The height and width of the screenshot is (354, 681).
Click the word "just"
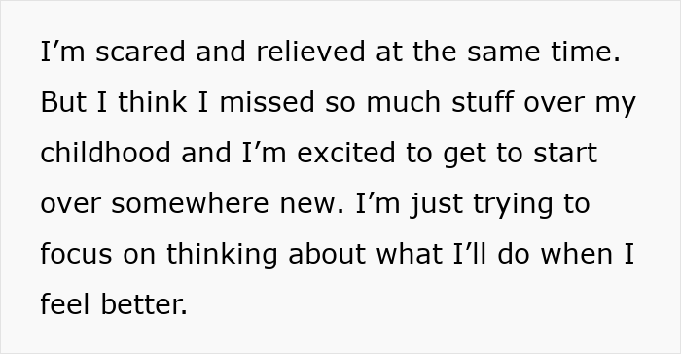coord(436,205)
